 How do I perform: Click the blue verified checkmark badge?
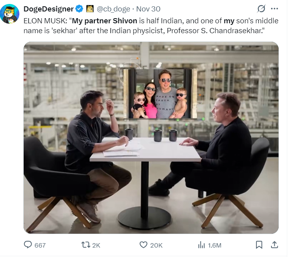tap(79, 9)
